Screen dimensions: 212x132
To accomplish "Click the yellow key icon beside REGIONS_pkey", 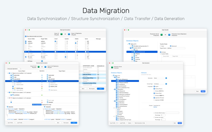I will (15, 88).
